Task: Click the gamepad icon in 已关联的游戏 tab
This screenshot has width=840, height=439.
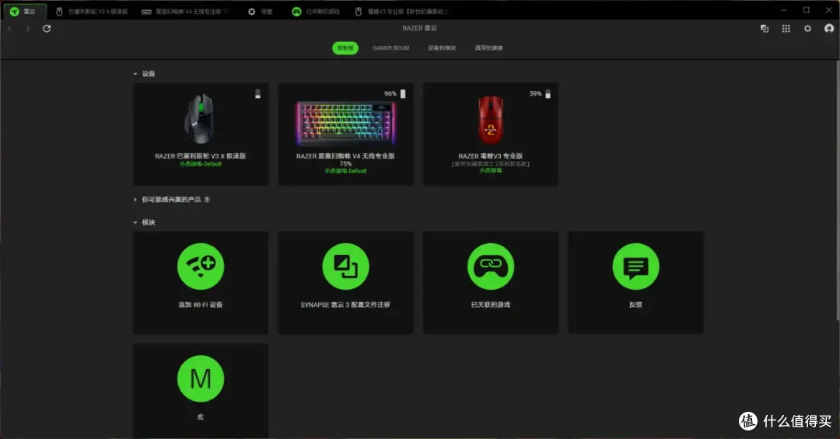Action: tap(296, 11)
